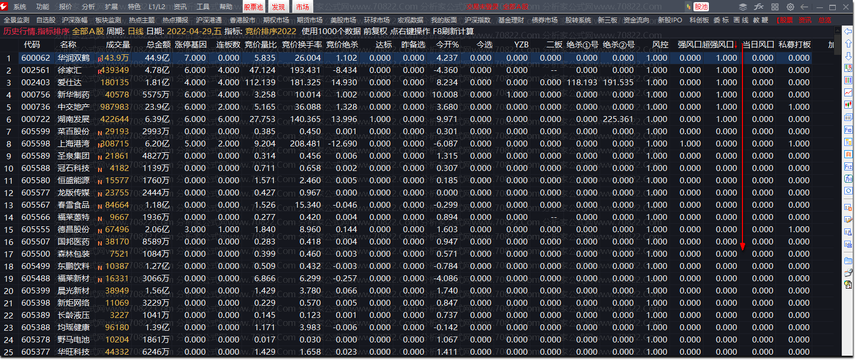Image resolution: width=856 pixels, height=360 pixels.
Task: Open the candlestick chart sidebar icon
Action: click(848, 105)
